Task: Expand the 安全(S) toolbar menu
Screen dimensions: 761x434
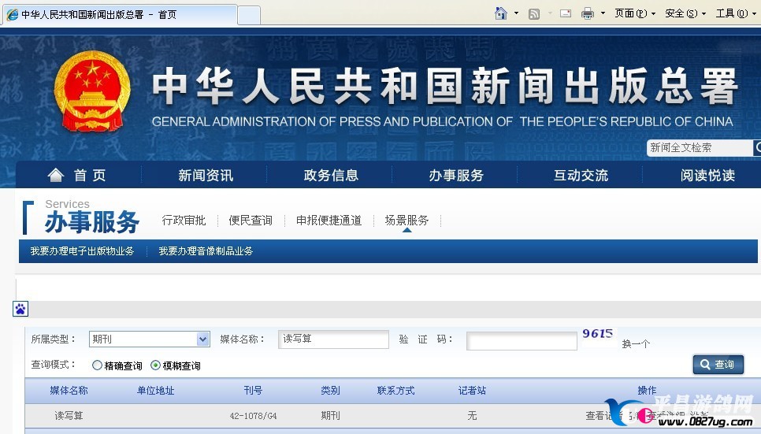Action: click(685, 13)
